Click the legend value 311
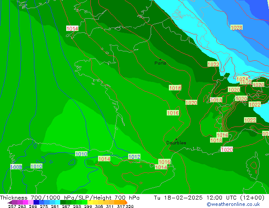 [x=110, y=206]
